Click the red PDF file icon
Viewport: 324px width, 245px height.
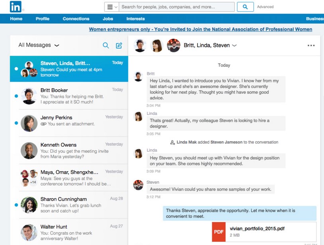(x=219, y=232)
